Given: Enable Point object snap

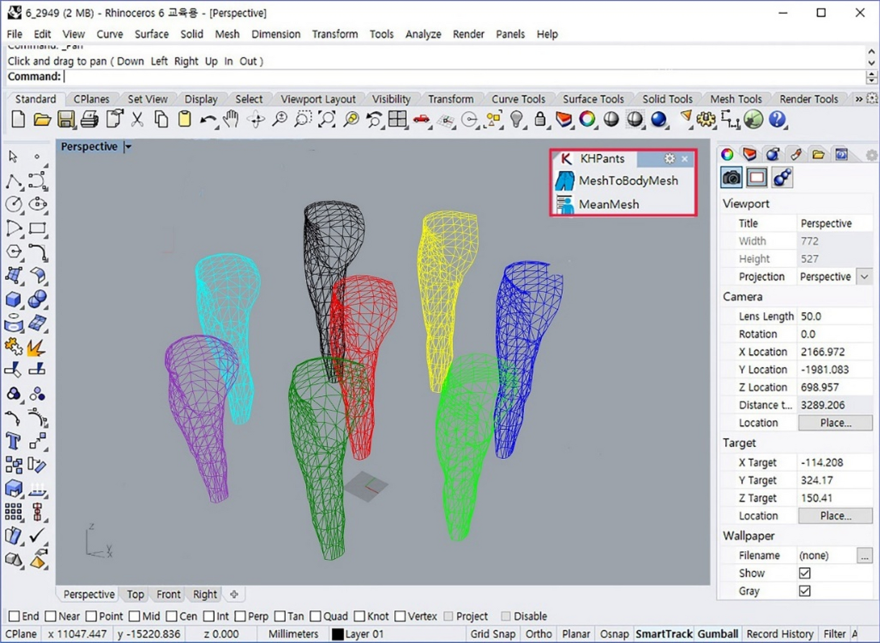Looking at the screenshot, I should (x=91, y=616).
